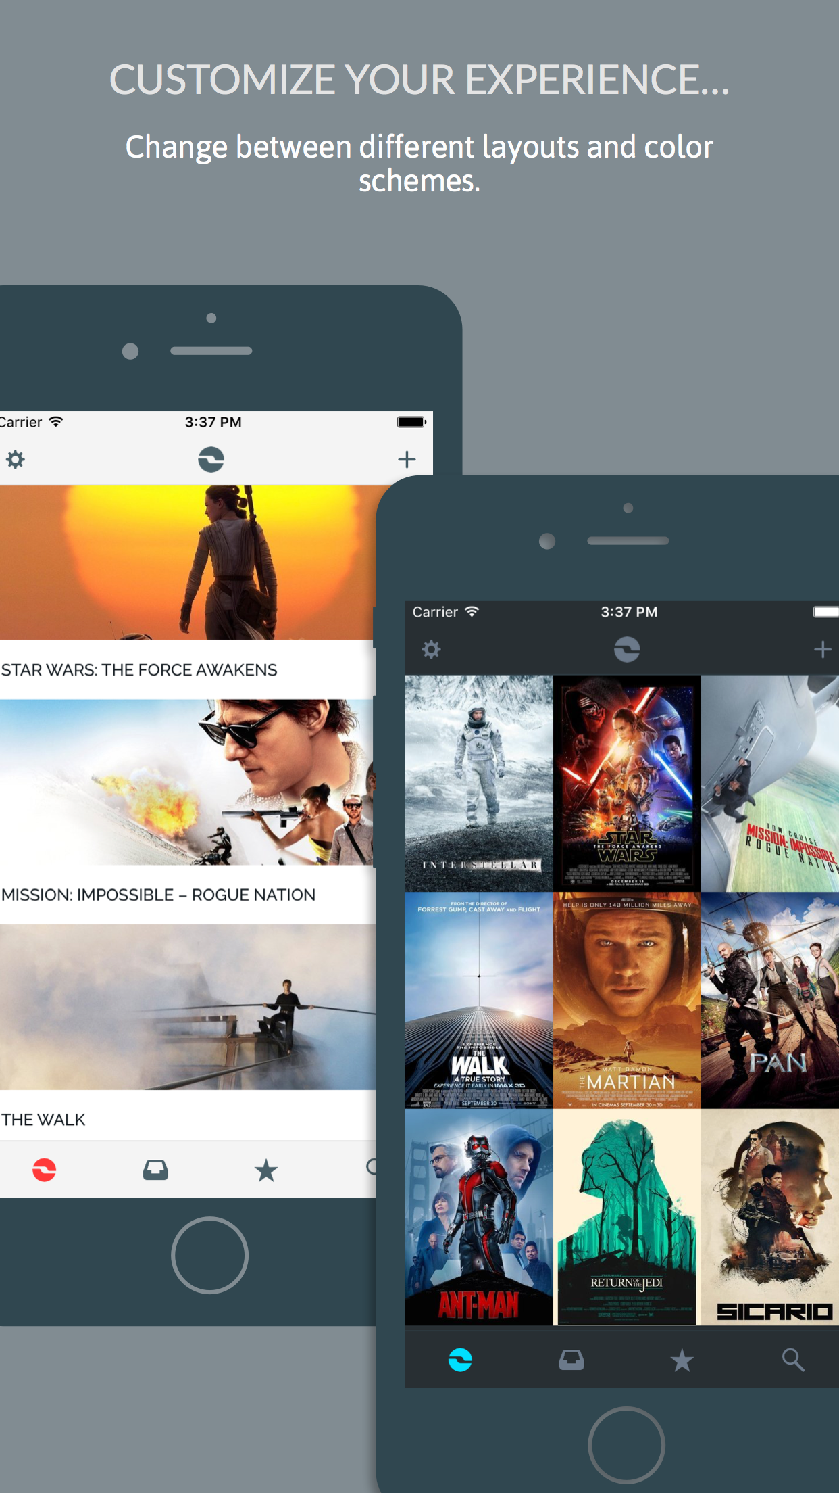The image size is (839, 1493).
Task: Select 'THE WALK' title text
Action: (43, 1120)
